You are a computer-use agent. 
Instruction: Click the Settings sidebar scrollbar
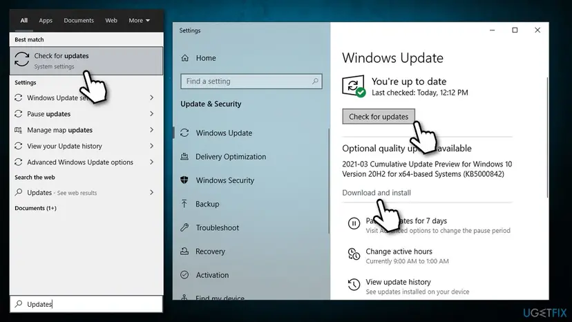329,181
